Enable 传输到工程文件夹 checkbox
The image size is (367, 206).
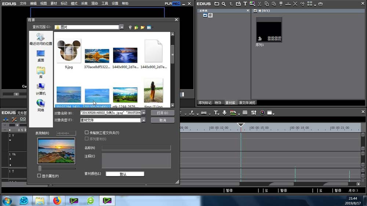click(87, 133)
